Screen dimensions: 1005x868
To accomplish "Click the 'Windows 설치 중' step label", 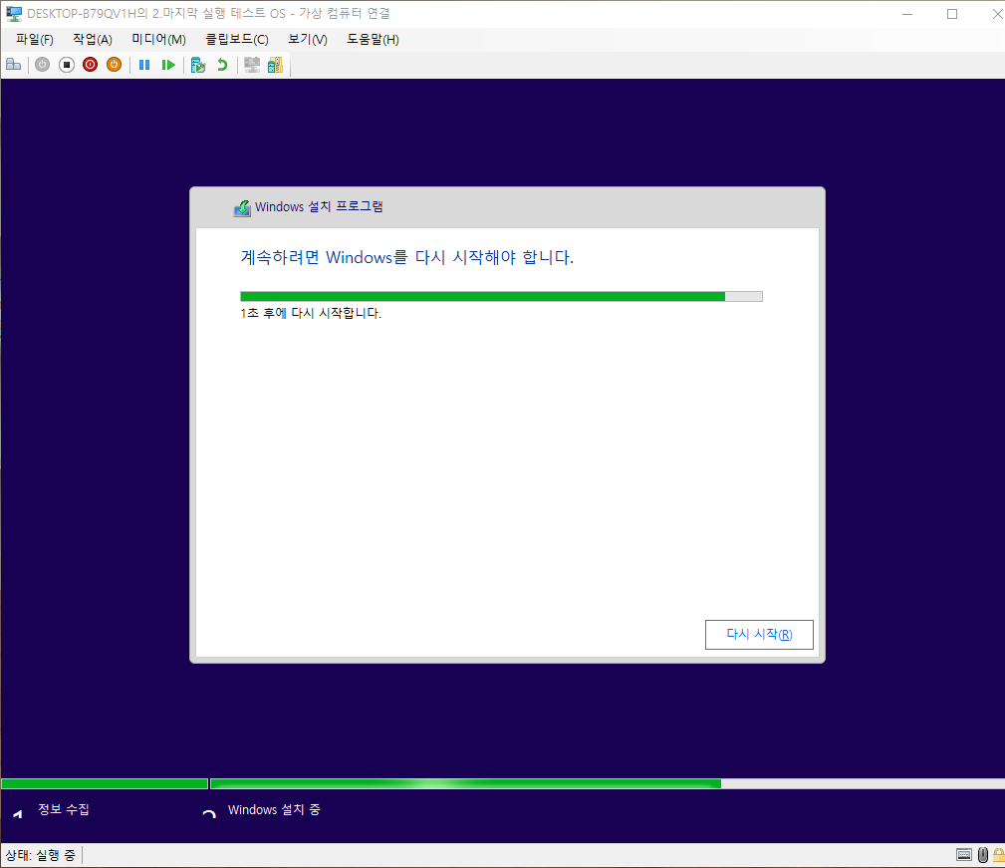I will tap(274, 809).
